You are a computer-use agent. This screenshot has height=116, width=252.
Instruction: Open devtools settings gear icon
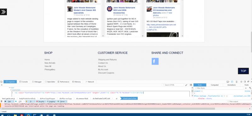(x=241, y=82)
